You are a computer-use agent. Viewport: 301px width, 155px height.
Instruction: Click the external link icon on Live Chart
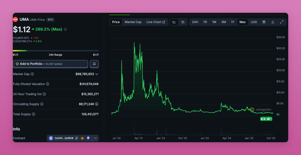[x=164, y=22]
